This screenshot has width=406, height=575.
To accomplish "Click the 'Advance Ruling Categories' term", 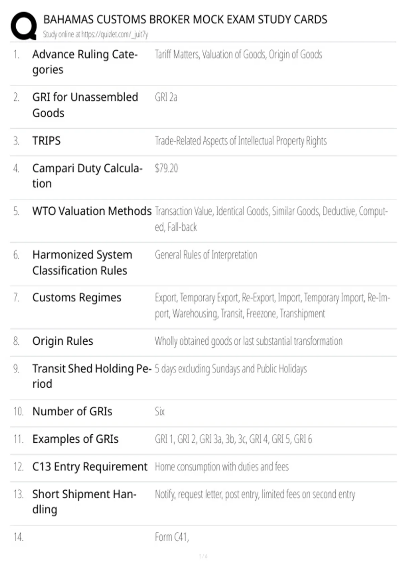I will click(85, 62).
